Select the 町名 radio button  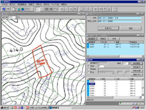(x=88, y=72)
